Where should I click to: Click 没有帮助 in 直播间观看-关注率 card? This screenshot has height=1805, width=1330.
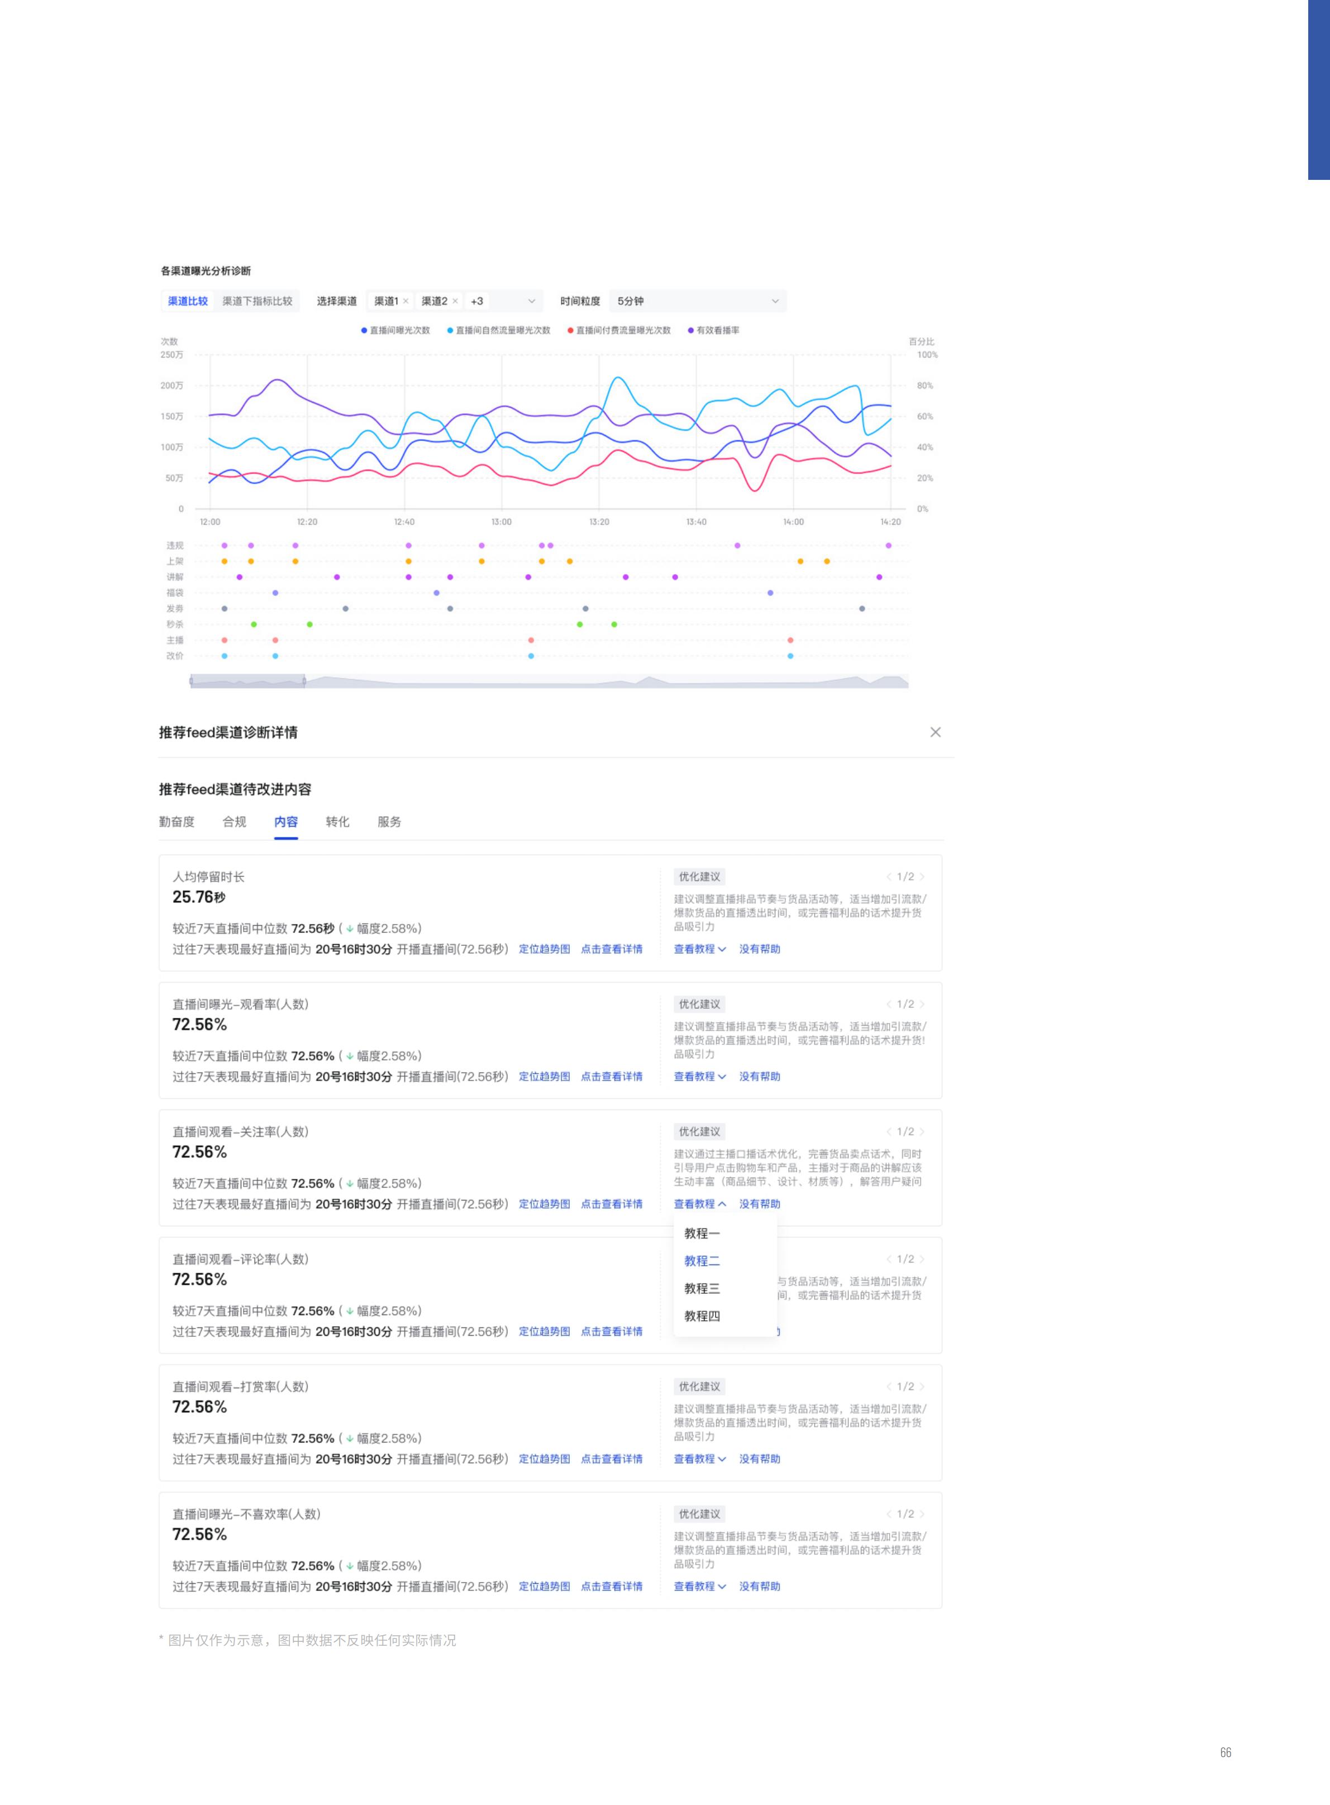759,1203
